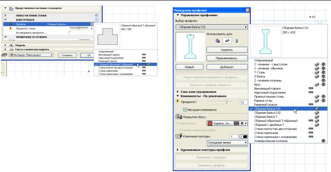This screenshot has width=331, height=172.
Task: Click the Покрытия сбоку side surface icon
Action: [179, 117]
